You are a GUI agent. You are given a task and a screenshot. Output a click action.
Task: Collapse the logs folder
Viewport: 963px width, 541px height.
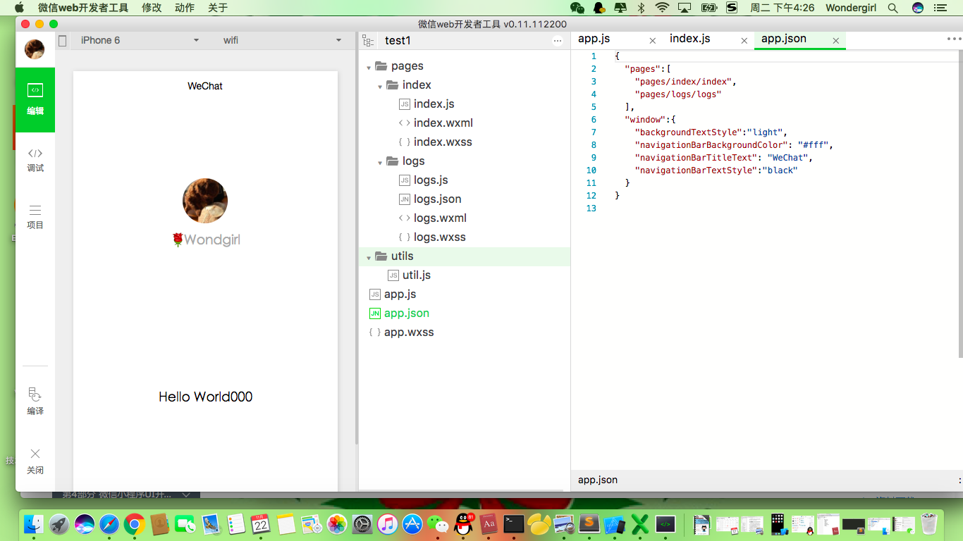click(x=380, y=162)
